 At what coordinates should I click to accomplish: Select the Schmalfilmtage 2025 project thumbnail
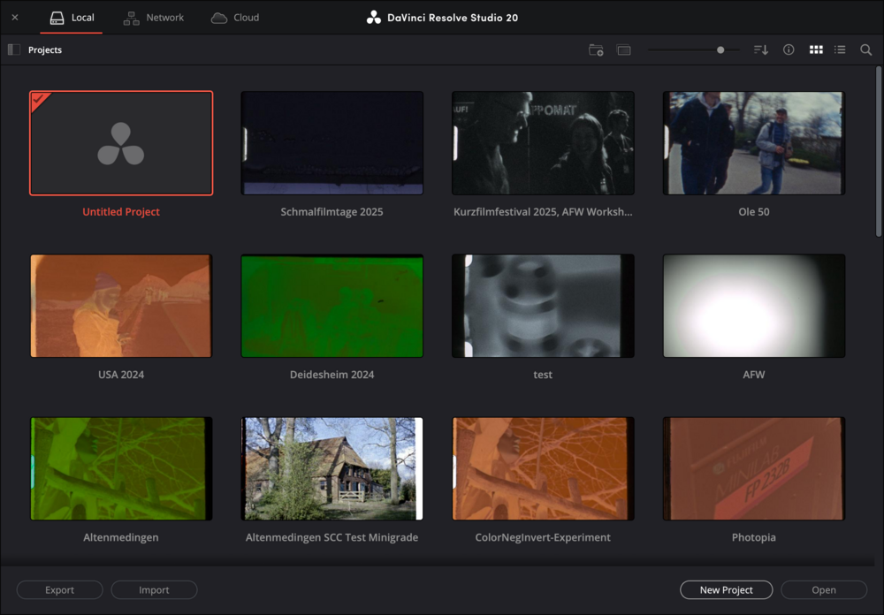pyautogui.click(x=331, y=143)
